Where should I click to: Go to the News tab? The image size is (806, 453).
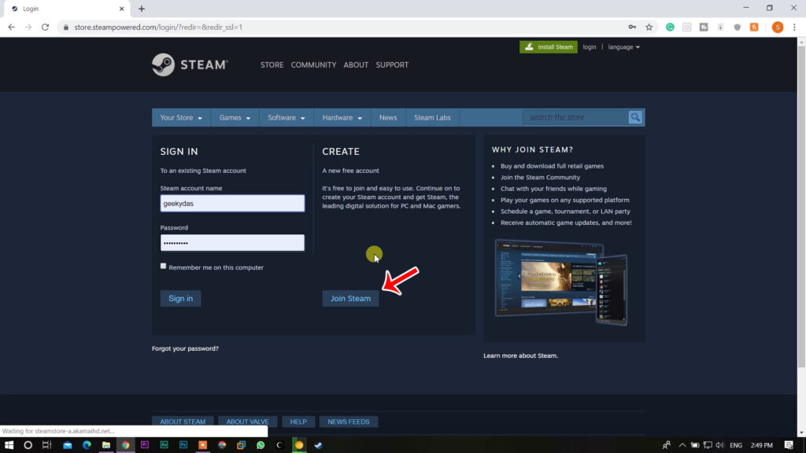388,118
